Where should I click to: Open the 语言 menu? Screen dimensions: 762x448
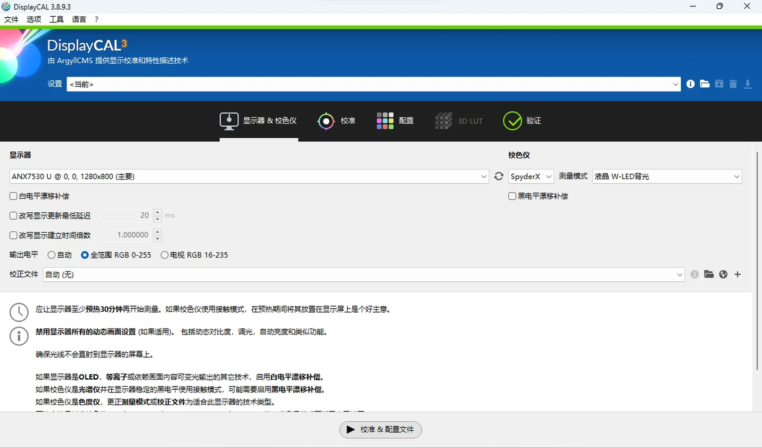pyautogui.click(x=79, y=19)
